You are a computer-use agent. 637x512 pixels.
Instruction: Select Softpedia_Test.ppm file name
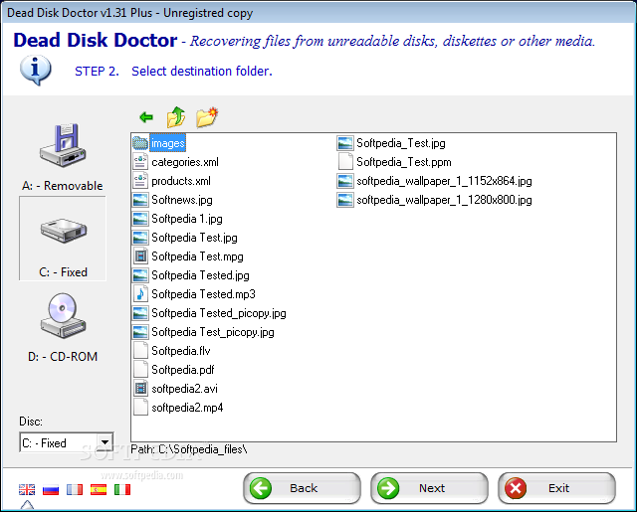coord(404,162)
